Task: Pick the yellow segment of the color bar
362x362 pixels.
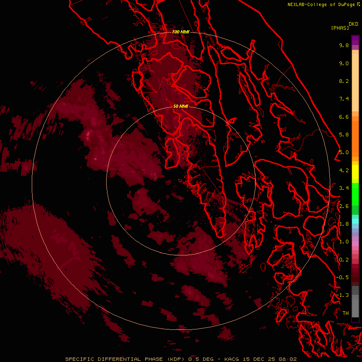Action: point(355,172)
